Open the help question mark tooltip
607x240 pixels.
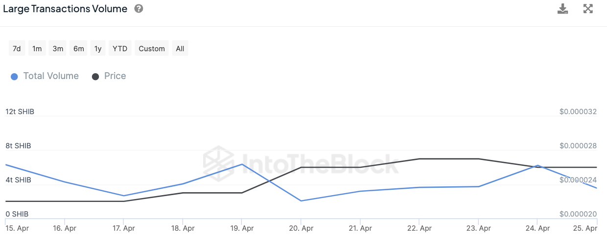point(139,9)
